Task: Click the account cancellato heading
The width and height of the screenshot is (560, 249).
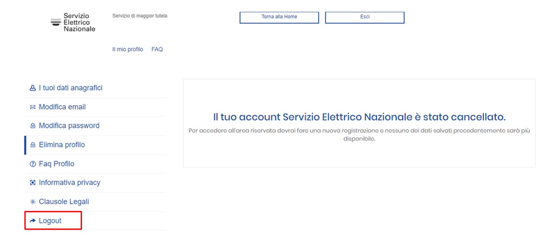Action: click(x=359, y=117)
